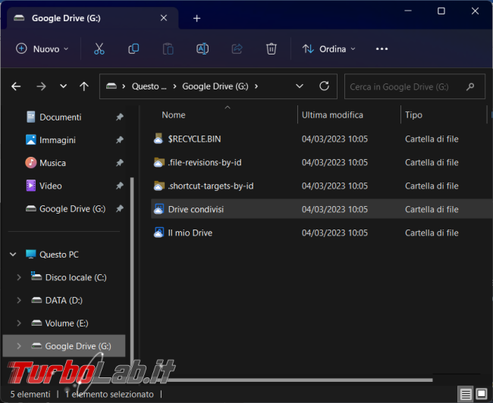This screenshot has height=403, width=493.
Task: Click "5 elementi" in status bar
Action: click(x=30, y=394)
